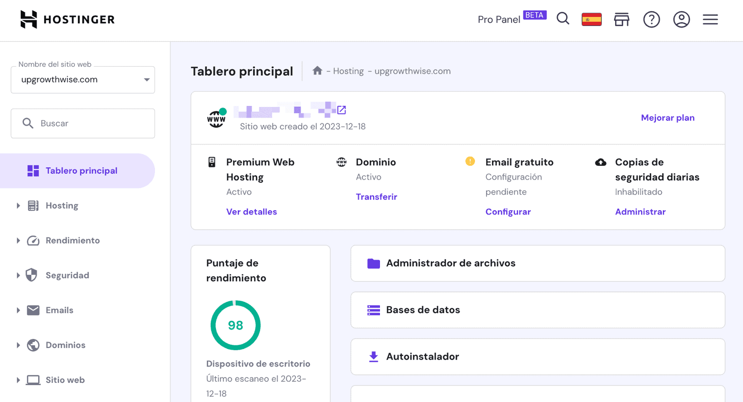Click the Premium Web Hosting server icon

pyautogui.click(x=212, y=162)
